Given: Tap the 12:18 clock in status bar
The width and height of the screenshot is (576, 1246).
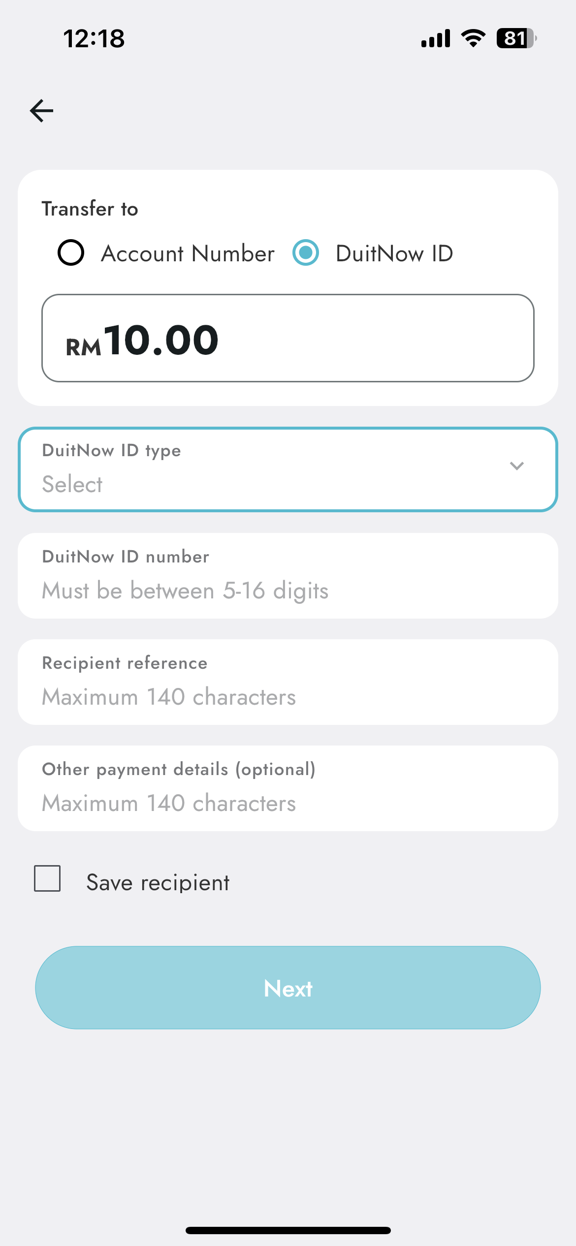Looking at the screenshot, I should click(94, 38).
